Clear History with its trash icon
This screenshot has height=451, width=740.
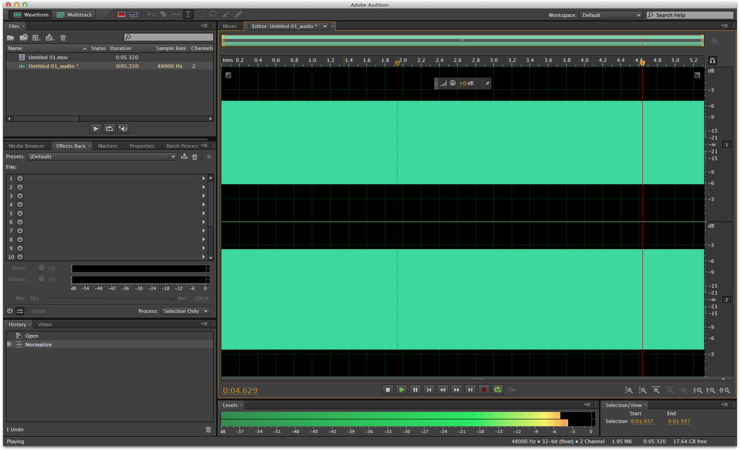(209, 430)
